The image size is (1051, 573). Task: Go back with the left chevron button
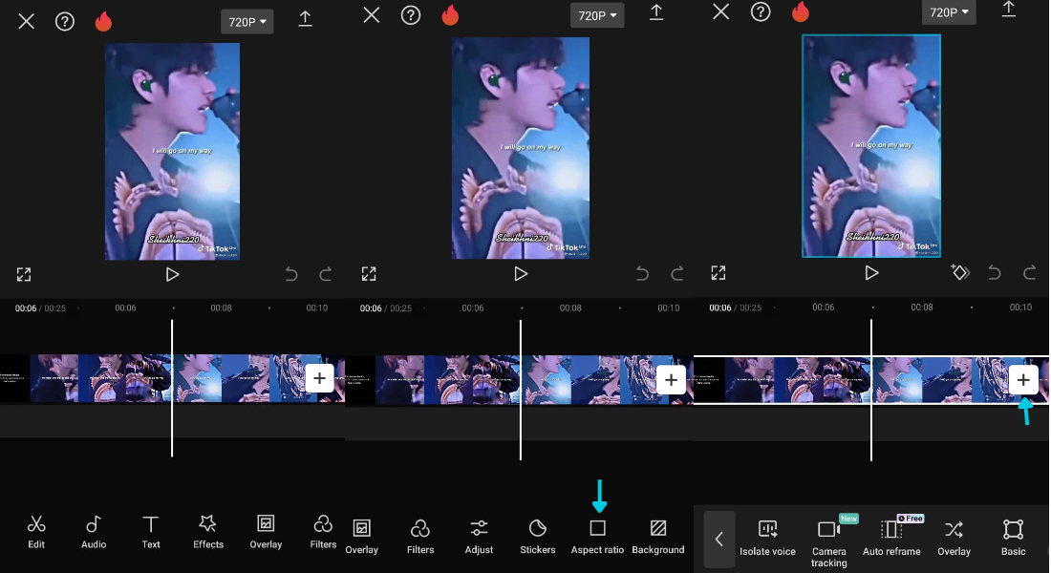pyautogui.click(x=719, y=539)
